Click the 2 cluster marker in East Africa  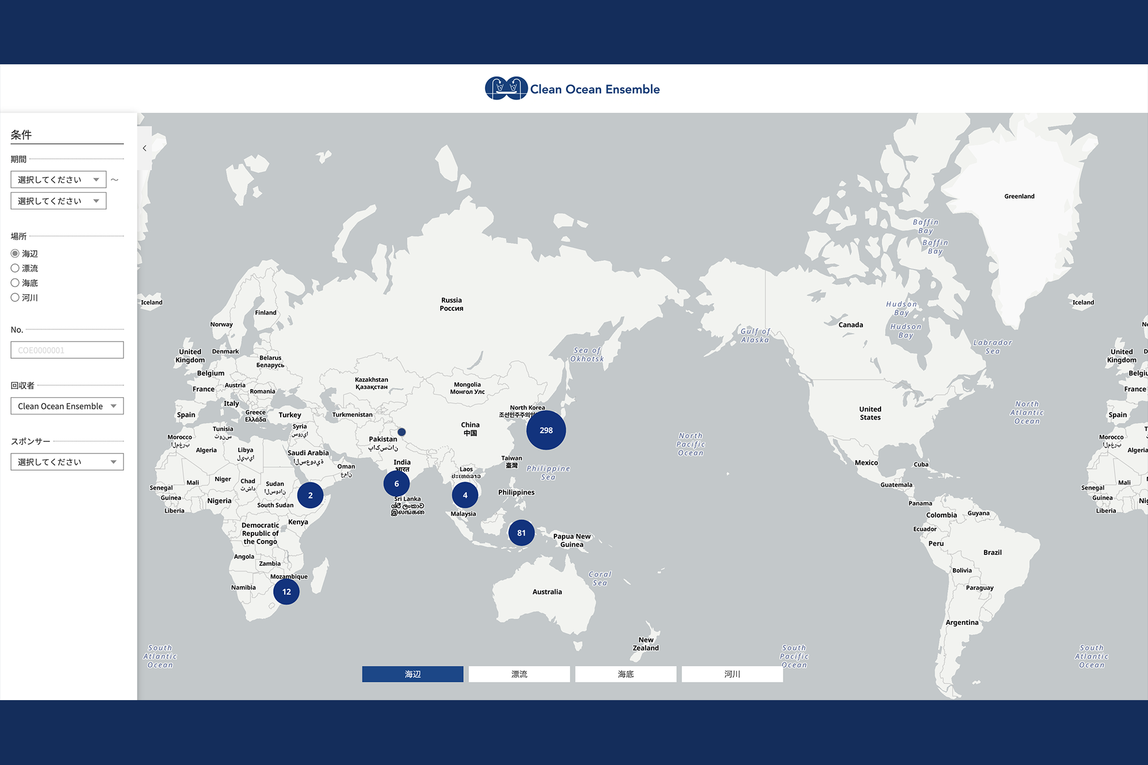pos(311,495)
